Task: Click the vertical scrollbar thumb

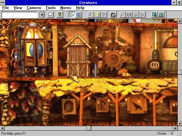Action: pos(180,72)
